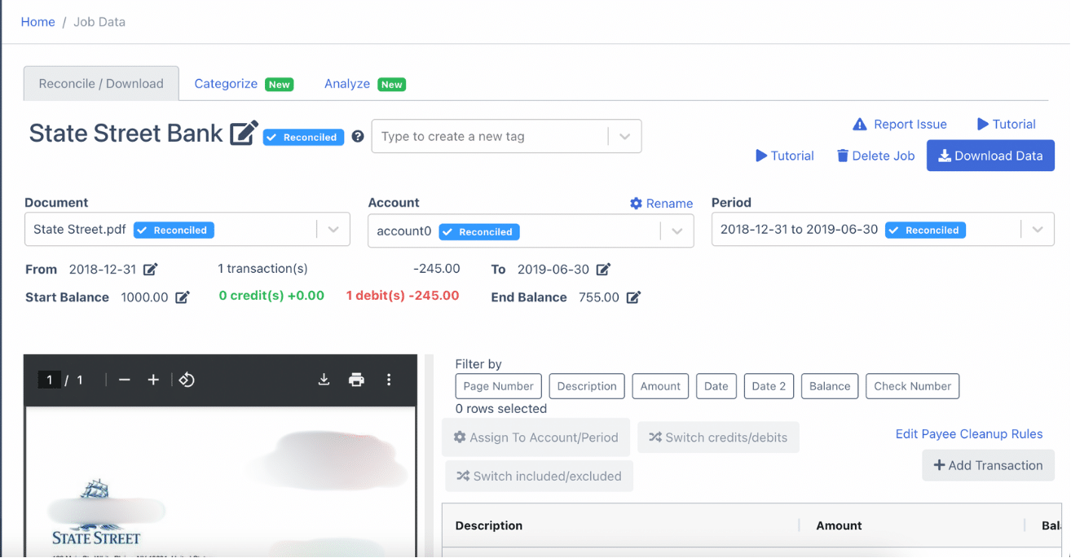The width and height of the screenshot is (1071, 558).
Task: Click the PDF page number field
Action: click(x=49, y=380)
